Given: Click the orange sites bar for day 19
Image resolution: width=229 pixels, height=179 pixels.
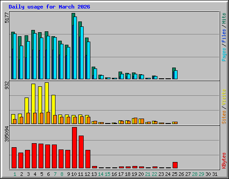Looking at the screenshot, I should (x=136, y=121).
